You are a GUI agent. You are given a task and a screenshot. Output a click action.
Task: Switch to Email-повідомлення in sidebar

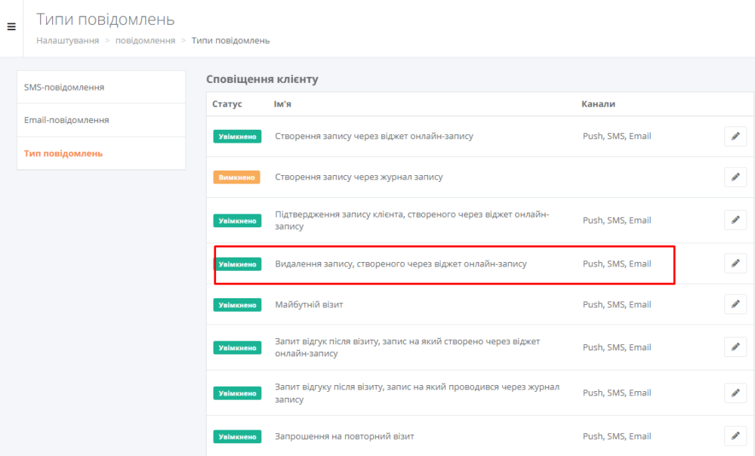[x=66, y=120]
